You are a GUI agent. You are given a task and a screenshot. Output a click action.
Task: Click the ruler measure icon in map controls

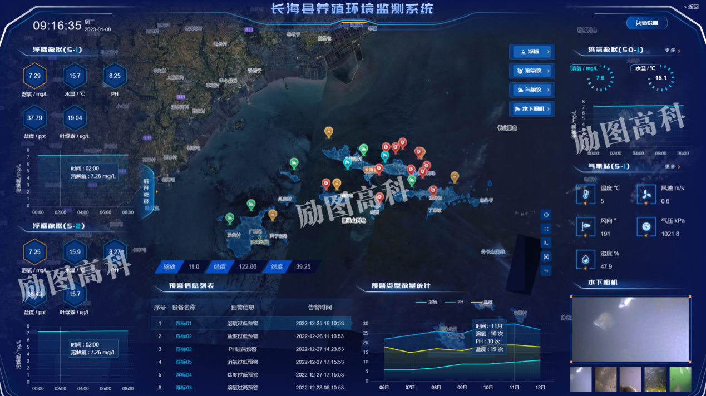tap(546, 242)
